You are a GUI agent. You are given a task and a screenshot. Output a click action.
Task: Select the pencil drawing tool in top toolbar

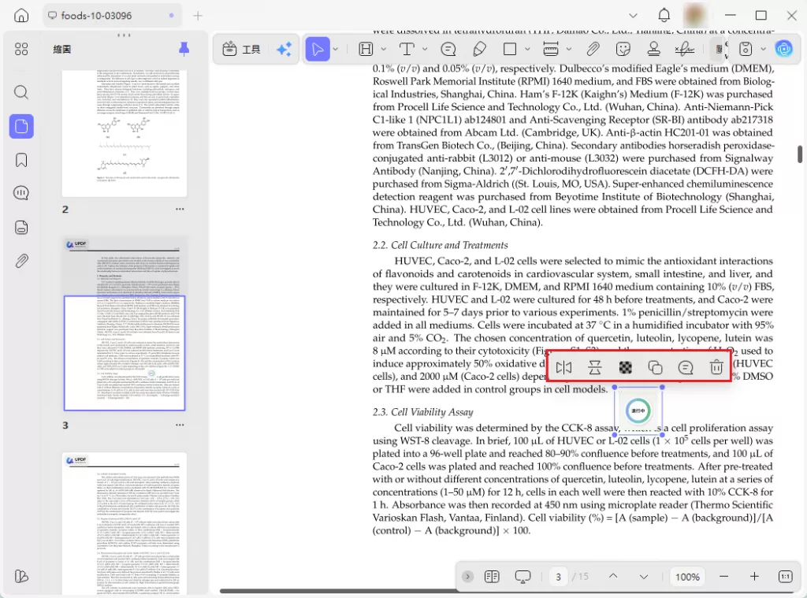(x=479, y=50)
